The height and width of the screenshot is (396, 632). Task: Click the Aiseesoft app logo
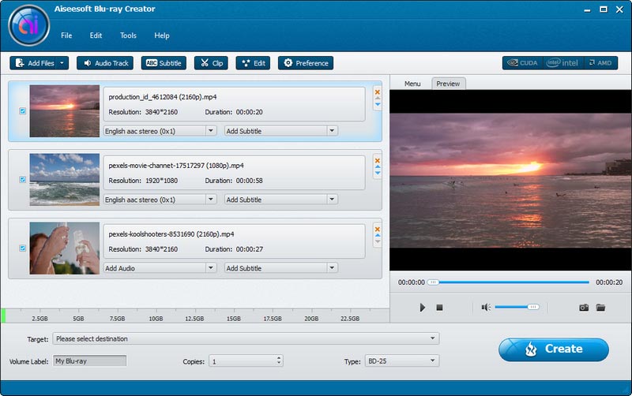[29, 25]
